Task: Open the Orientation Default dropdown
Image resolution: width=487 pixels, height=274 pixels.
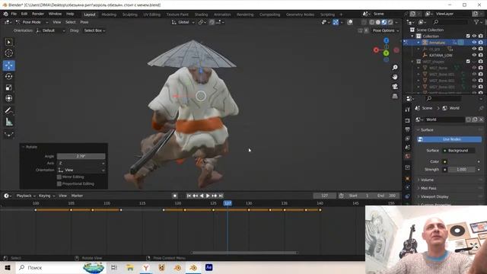Action: [x=51, y=30]
